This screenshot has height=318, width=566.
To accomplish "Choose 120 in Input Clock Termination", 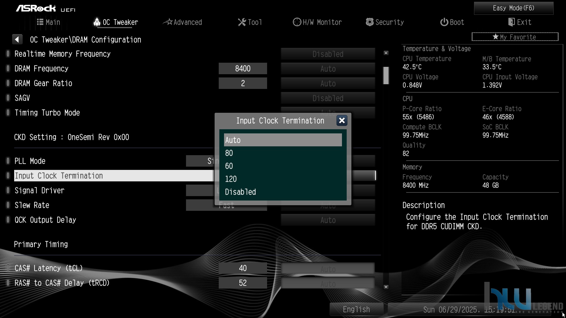I will point(283,179).
